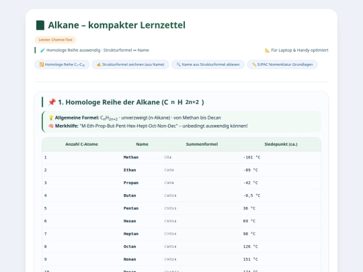This screenshot has width=363, height=272.
Task: Click the C4H10 formula in the Butan row
Action: 170,195
